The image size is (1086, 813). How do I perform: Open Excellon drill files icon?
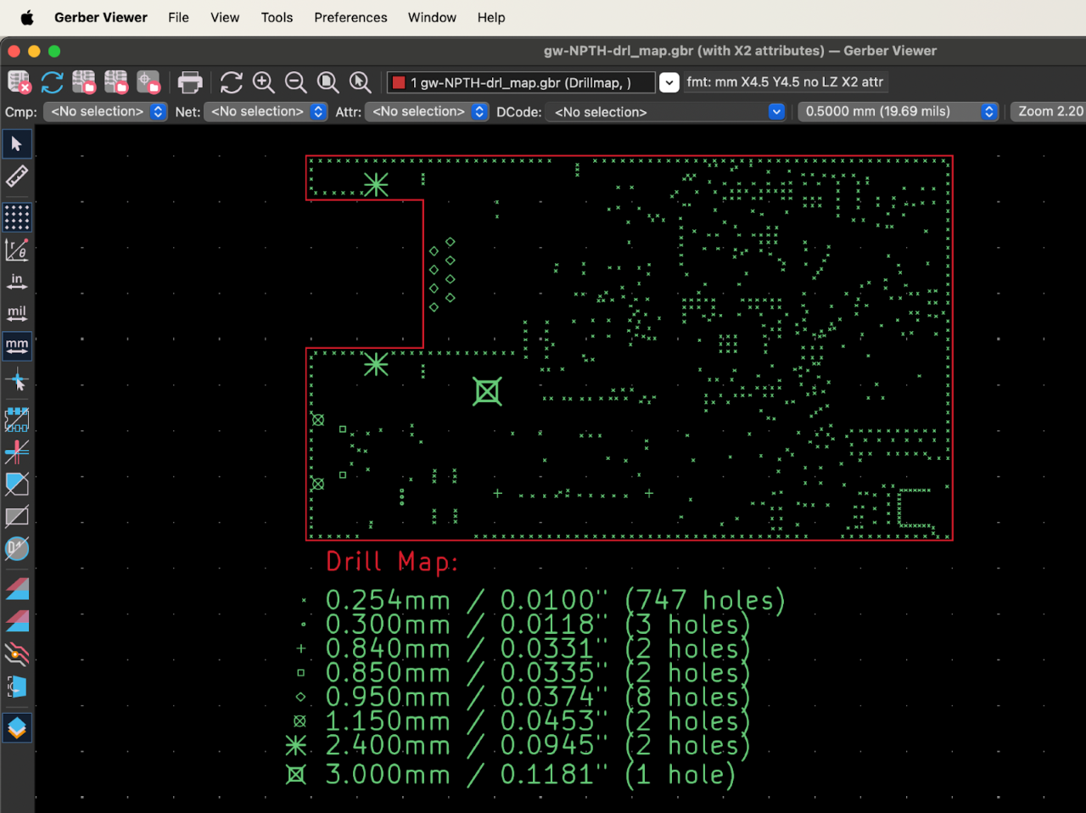click(x=116, y=82)
